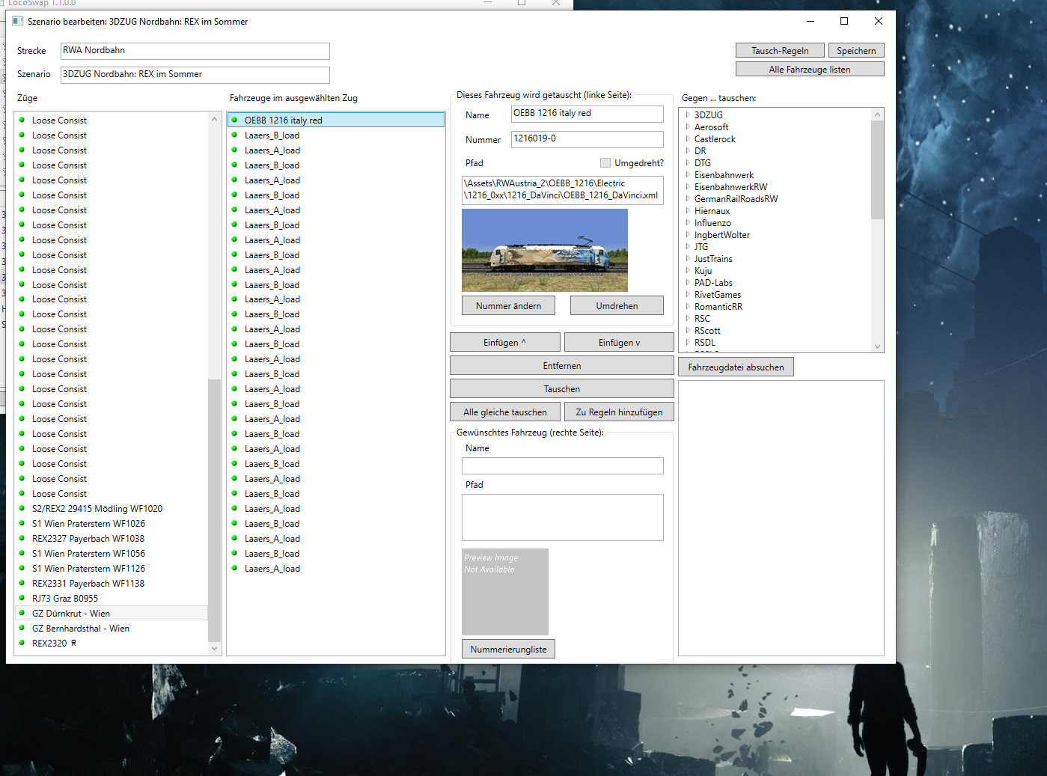Expand the RSC tree entry

(x=688, y=319)
